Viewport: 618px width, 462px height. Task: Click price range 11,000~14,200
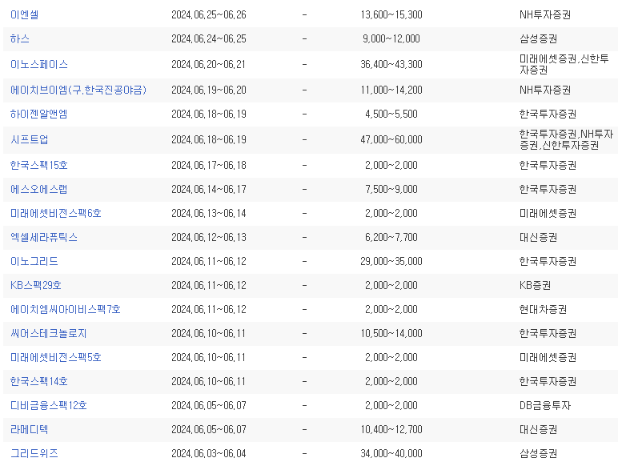(x=391, y=90)
